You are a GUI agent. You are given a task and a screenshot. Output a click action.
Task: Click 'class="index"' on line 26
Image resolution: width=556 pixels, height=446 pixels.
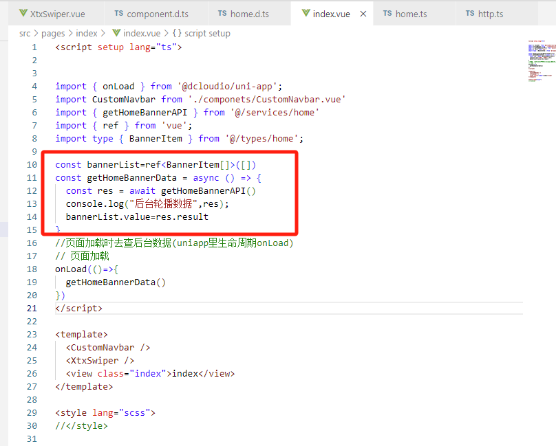coord(132,374)
